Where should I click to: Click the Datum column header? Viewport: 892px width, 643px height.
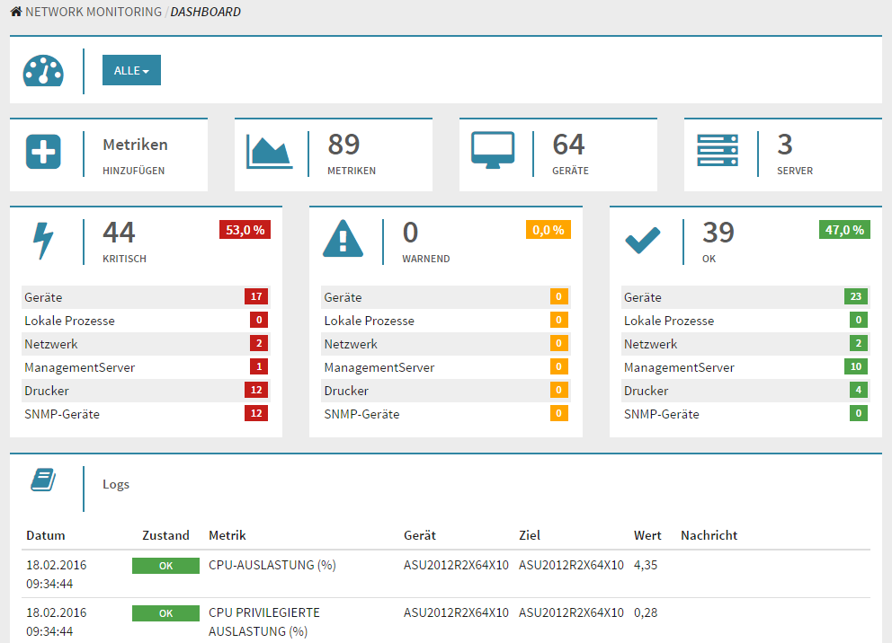click(46, 535)
